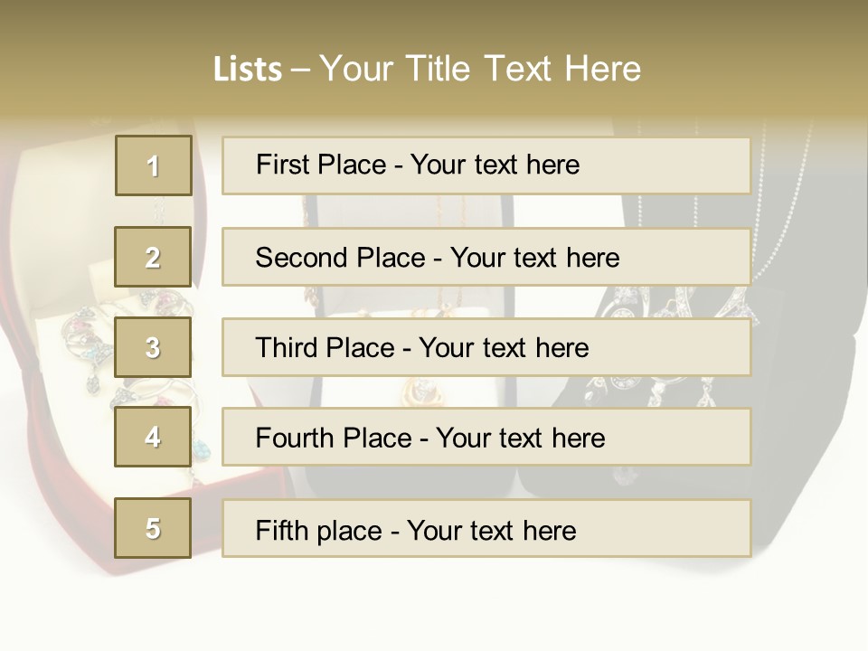The image size is (868, 651).
Task: Click the number 5 list marker
Action: 153,528
